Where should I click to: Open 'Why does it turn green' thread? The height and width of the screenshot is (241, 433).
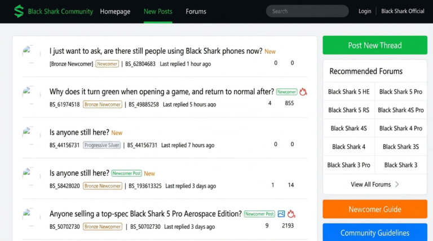tap(162, 92)
